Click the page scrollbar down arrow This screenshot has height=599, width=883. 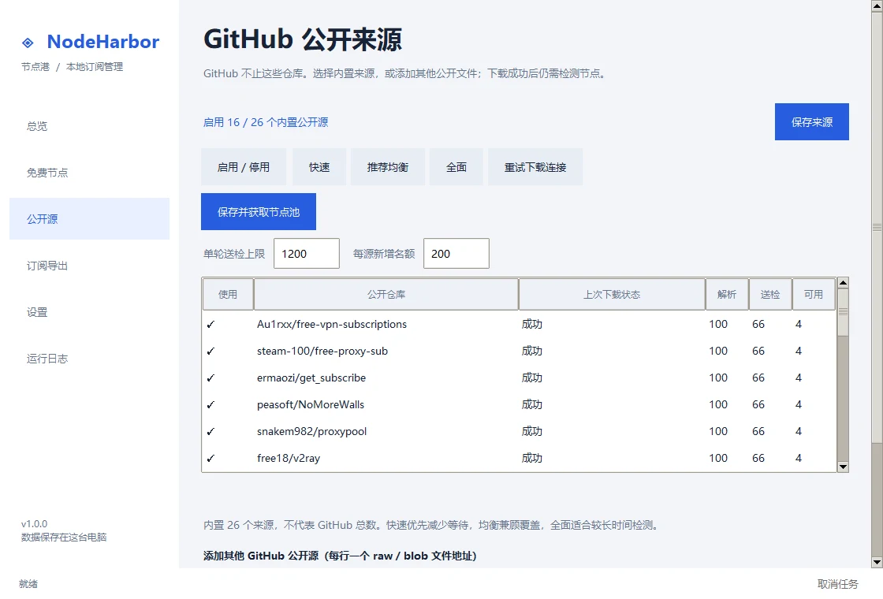coord(877,563)
